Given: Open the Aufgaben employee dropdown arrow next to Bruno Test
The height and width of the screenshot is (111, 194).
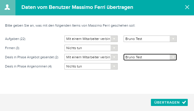Looking at the screenshot, I should pos(173,39).
